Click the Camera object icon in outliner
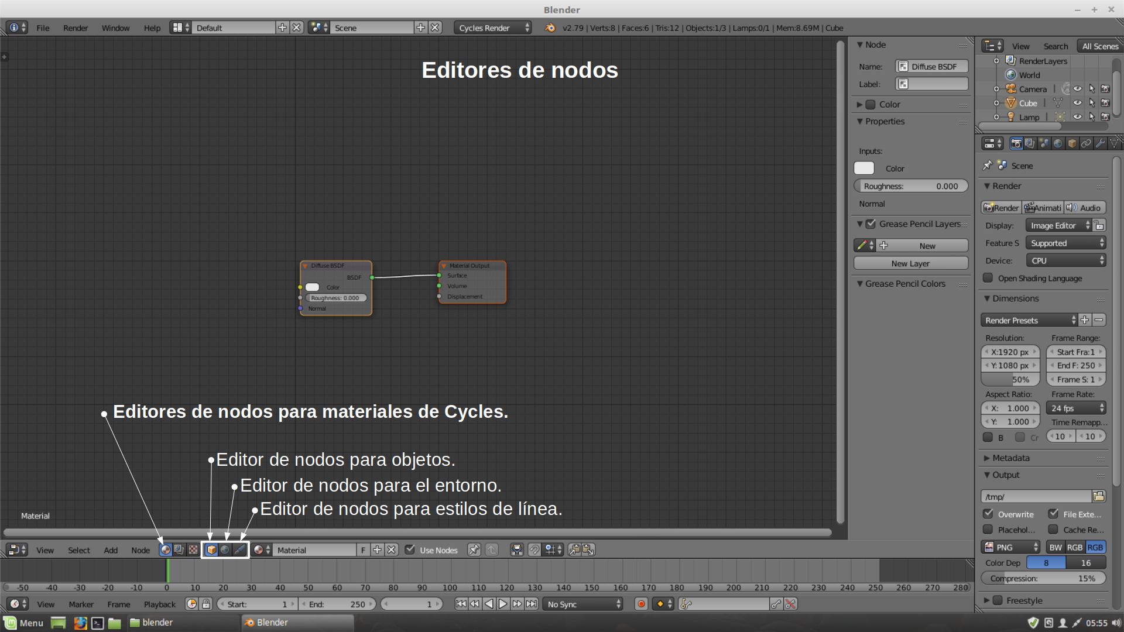Image resolution: width=1124 pixels, height=632 pixels. [1011, 89]
